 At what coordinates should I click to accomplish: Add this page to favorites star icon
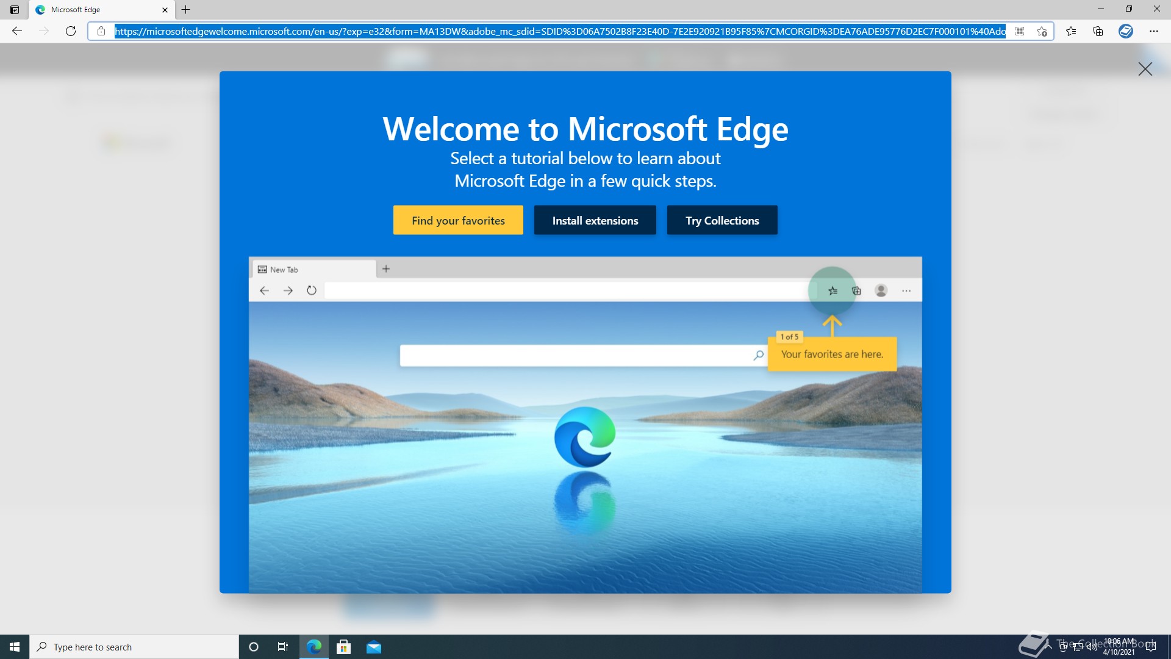[x=1042, y=31]
